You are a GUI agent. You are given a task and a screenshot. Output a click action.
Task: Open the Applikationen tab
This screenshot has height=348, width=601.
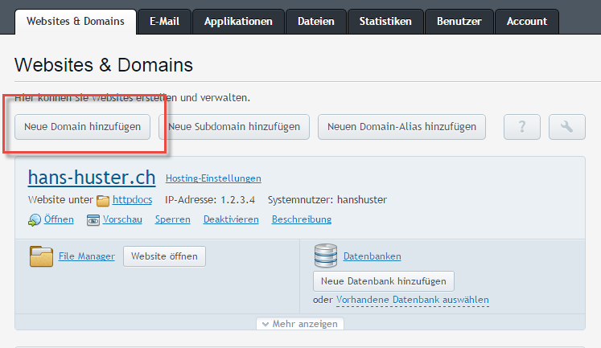[x=238, y=22]
